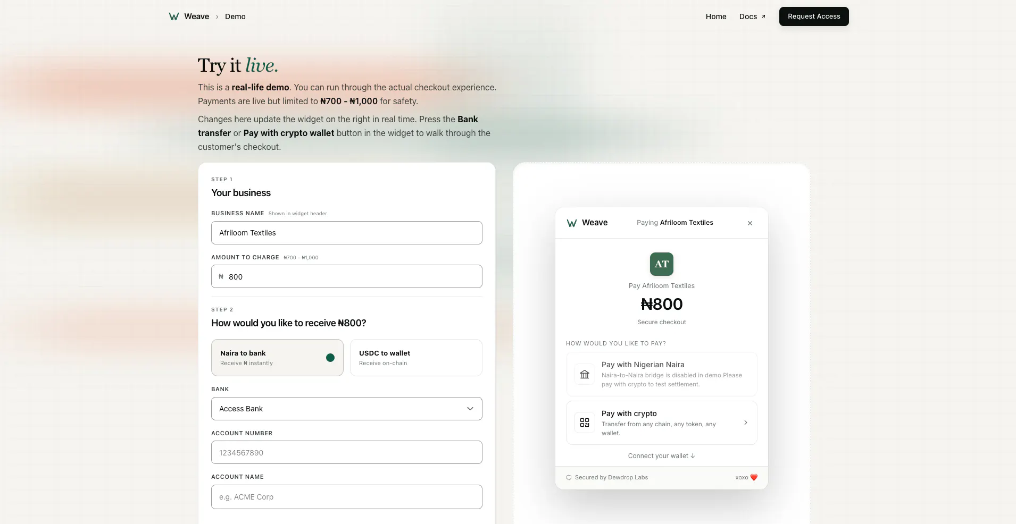Open the Docs external link

752,16
